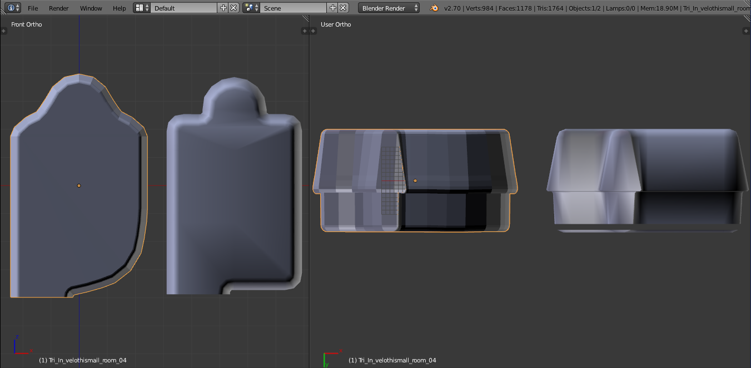The height and width of the screenshot is (368, 751).
Task: Click the Scene name field
Action: (x=294, y=8)
